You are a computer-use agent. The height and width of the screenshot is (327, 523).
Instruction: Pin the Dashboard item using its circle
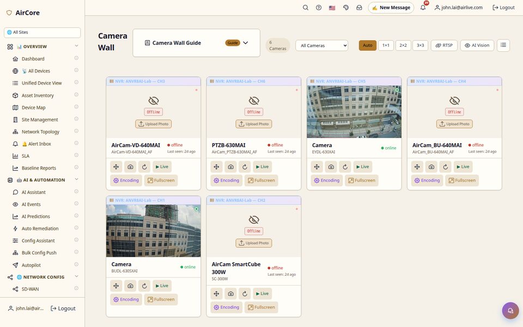76,58
